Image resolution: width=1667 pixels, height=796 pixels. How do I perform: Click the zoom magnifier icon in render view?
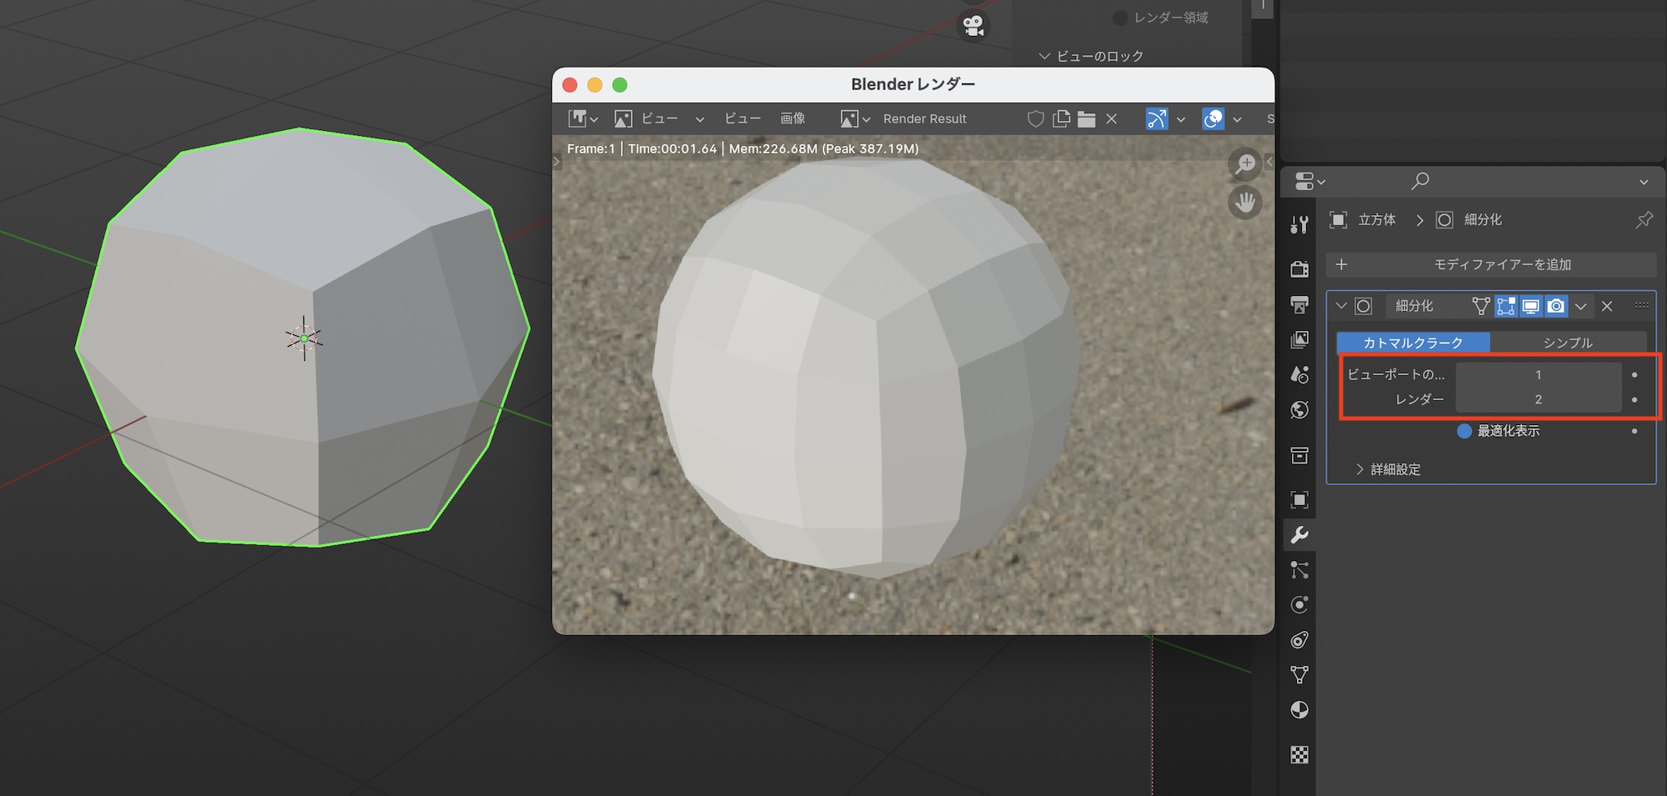tap(1245, 164)
